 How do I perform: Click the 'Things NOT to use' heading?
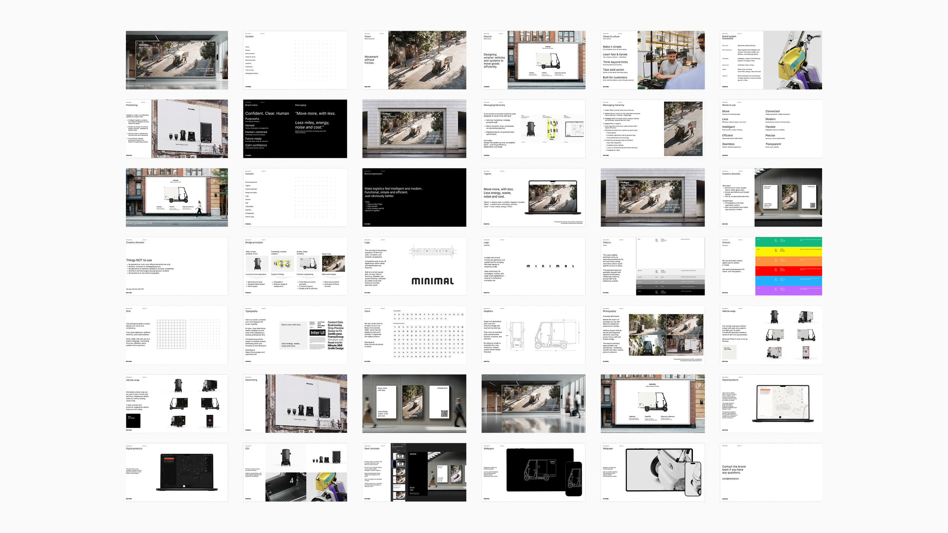pyautogui.click(x=139, y=260)
